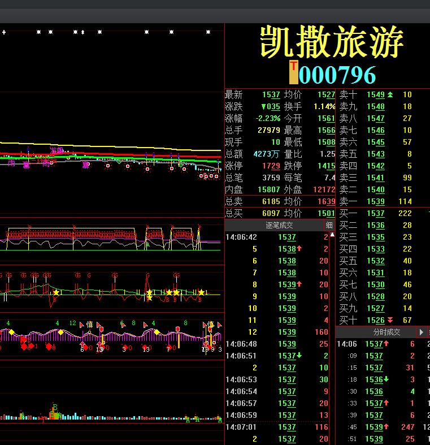The image size is (430, 445).
Task: Click the 14:06:54 tick trade row
Action: tap(277, 391)
